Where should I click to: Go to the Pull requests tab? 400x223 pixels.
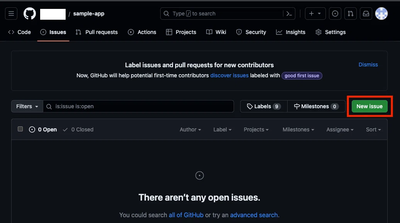pyautogui.click(x=97, y=32)
